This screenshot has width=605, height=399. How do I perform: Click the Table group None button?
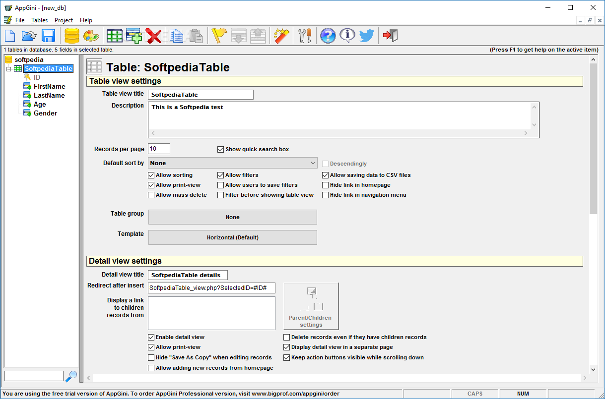point(232,217)
